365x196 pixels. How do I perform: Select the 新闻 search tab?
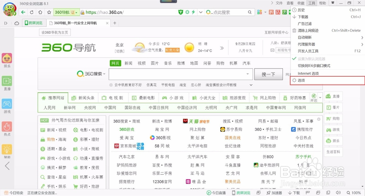click(128, 63)
